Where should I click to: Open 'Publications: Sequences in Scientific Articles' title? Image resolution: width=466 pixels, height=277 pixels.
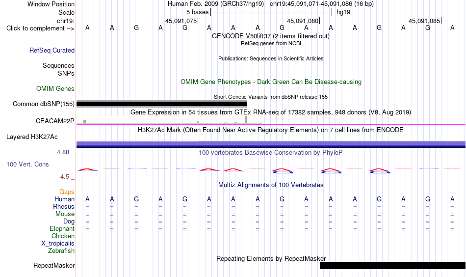[x=271, y=58]
